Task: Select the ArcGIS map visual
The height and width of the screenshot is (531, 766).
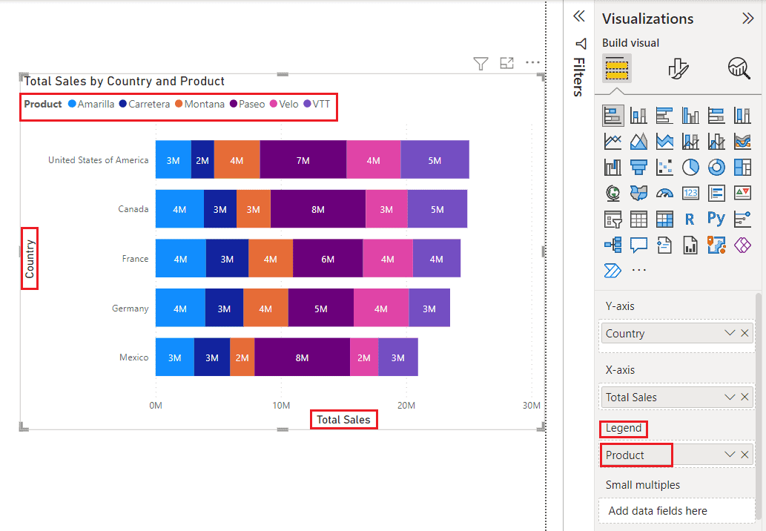Action: pos(716,245)
